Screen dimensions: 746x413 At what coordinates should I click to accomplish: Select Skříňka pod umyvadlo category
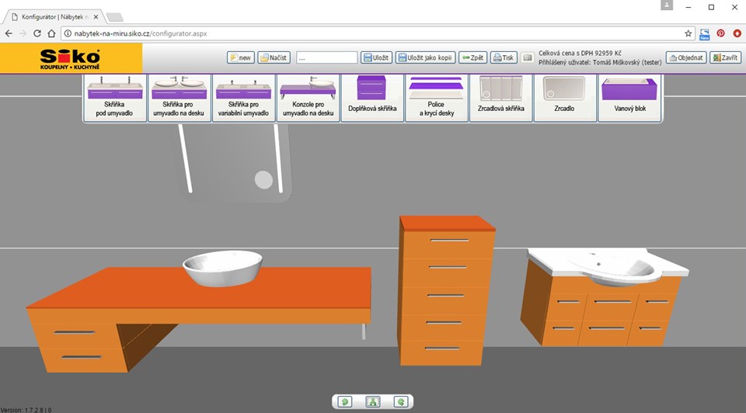[x=114, y=98]
